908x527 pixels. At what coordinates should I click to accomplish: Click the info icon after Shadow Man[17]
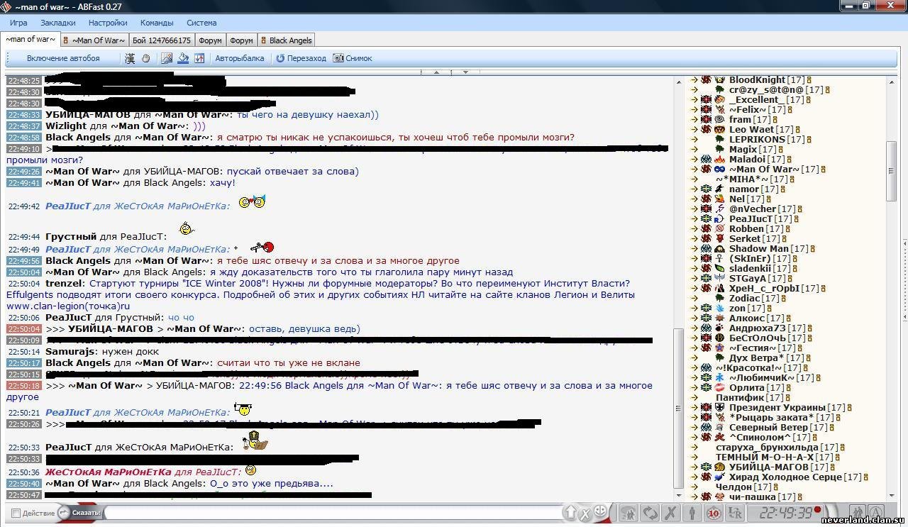(812, 249)
